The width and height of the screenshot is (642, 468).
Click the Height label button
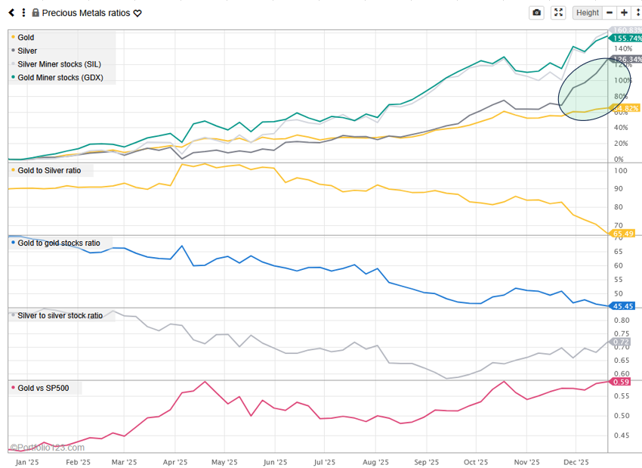(x=588, y=13)
